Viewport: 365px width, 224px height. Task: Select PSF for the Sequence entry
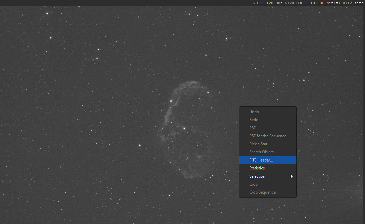point(268,136)
